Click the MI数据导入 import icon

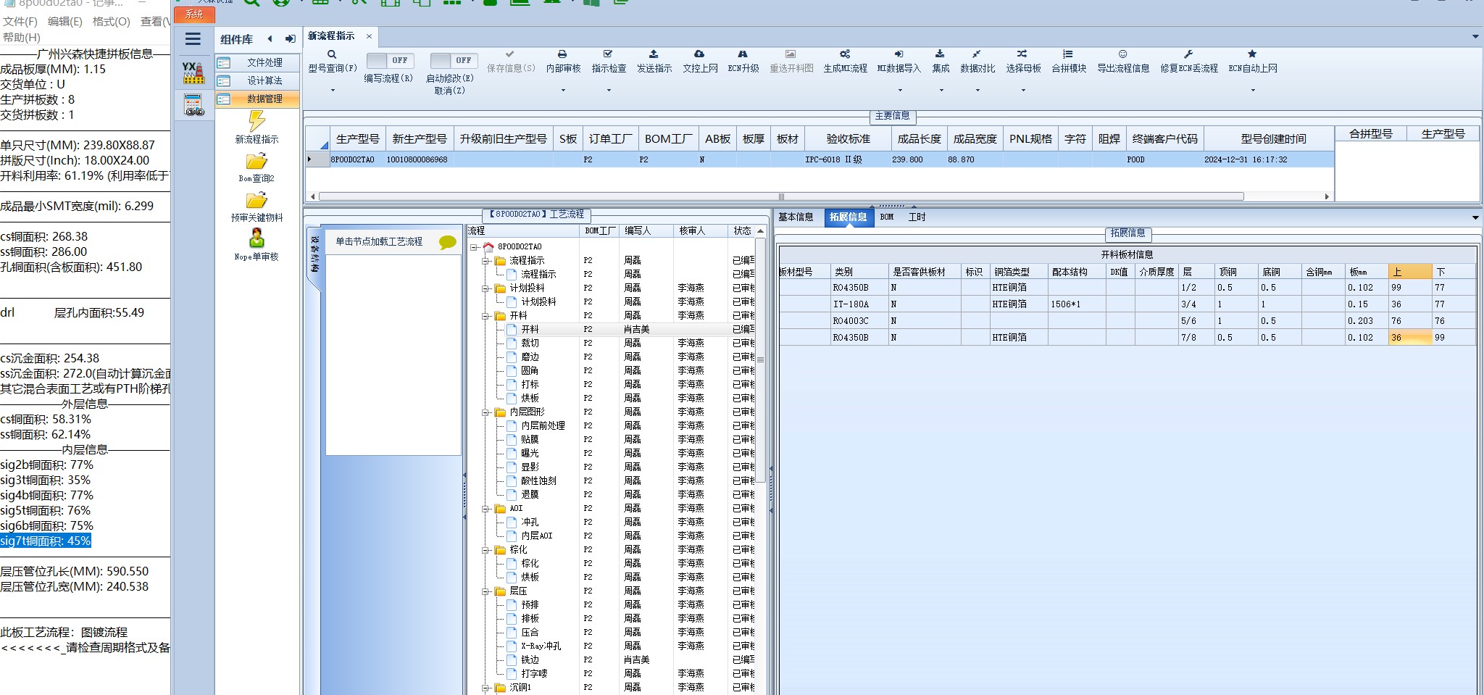(899, 54)
